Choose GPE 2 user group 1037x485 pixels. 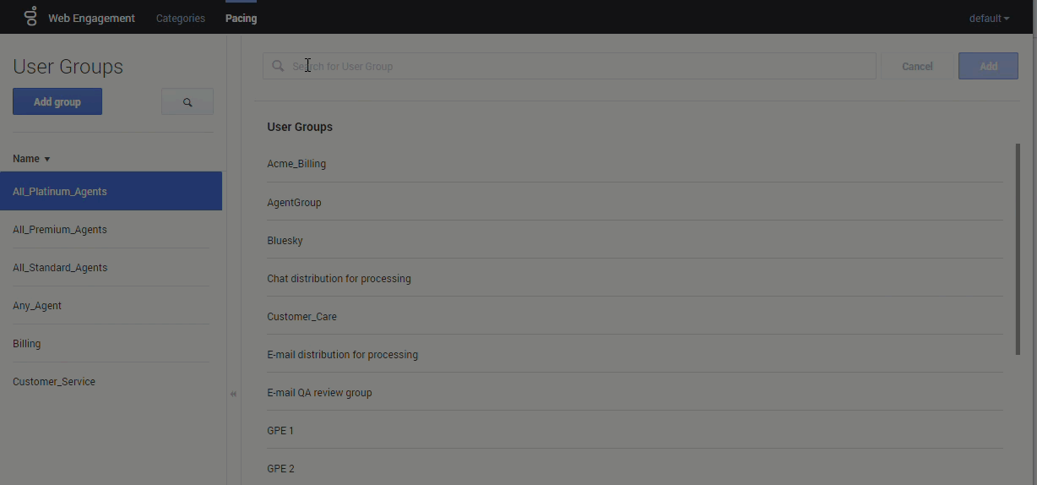pyautogui.click(x=635, y=467)
